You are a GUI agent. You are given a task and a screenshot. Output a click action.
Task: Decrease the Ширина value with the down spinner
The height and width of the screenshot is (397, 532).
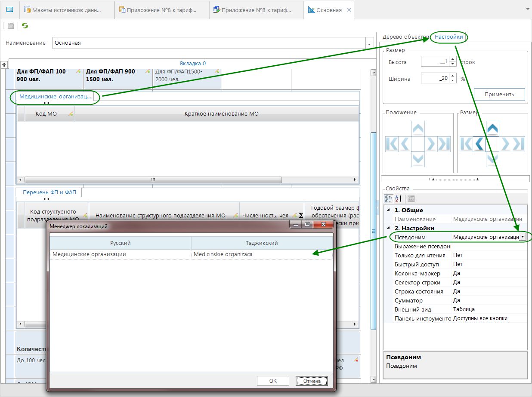[453, 80]
